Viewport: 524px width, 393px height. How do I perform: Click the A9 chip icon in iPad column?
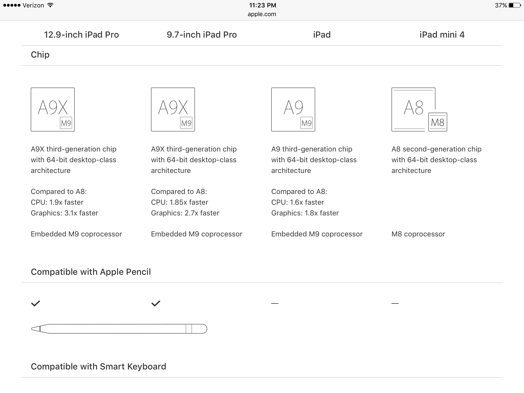coord(293,110)
